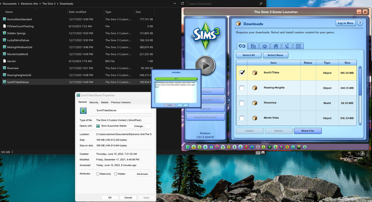Click the Downloads header box icon in launcher
Image resolution: width=372 pixels, height=202 pixels.
click(x=238, y=24)
